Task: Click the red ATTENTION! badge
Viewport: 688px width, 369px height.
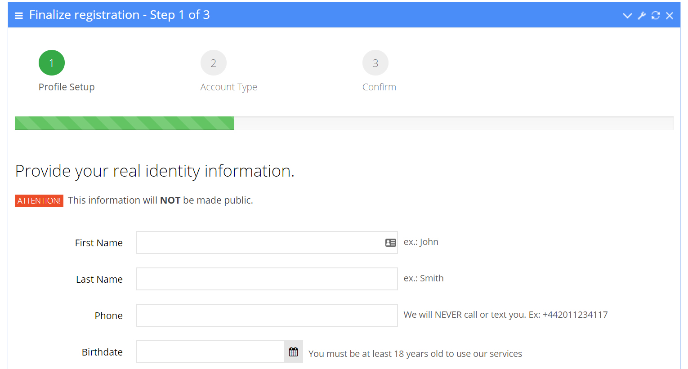Action: (x=39, y=200)
